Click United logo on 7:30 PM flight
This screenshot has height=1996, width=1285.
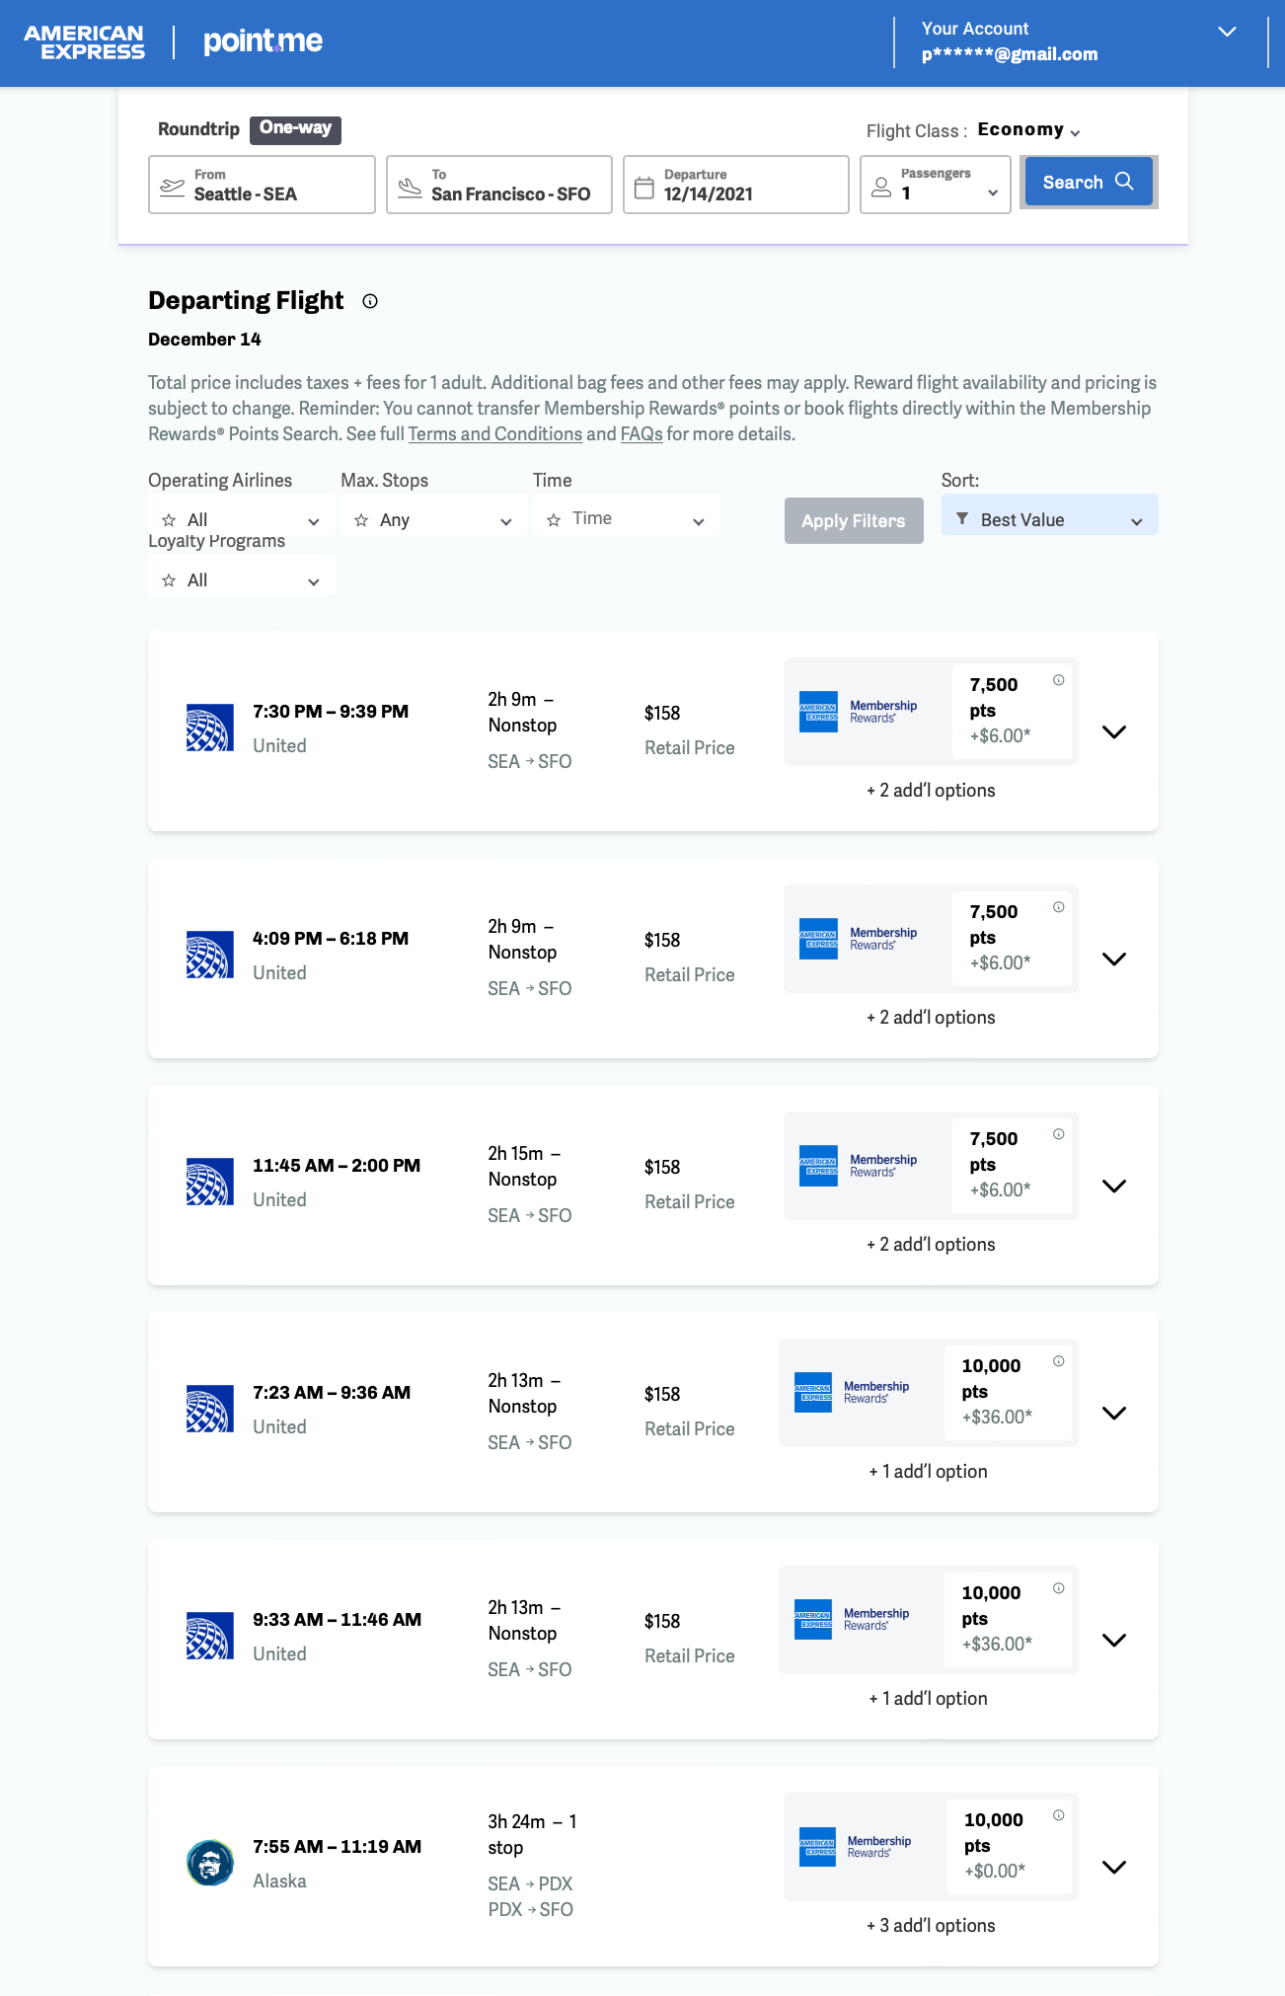click(x=210, y=728)
